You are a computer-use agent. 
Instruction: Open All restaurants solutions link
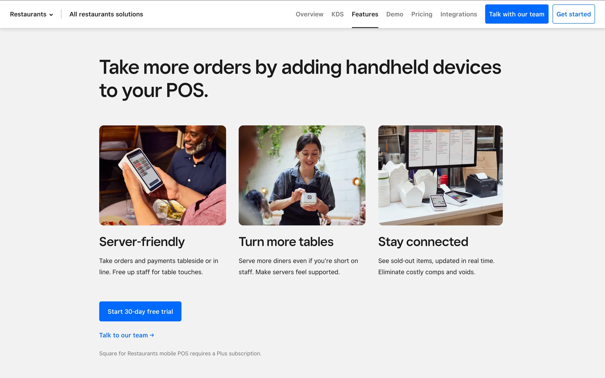tap(106, 14)
